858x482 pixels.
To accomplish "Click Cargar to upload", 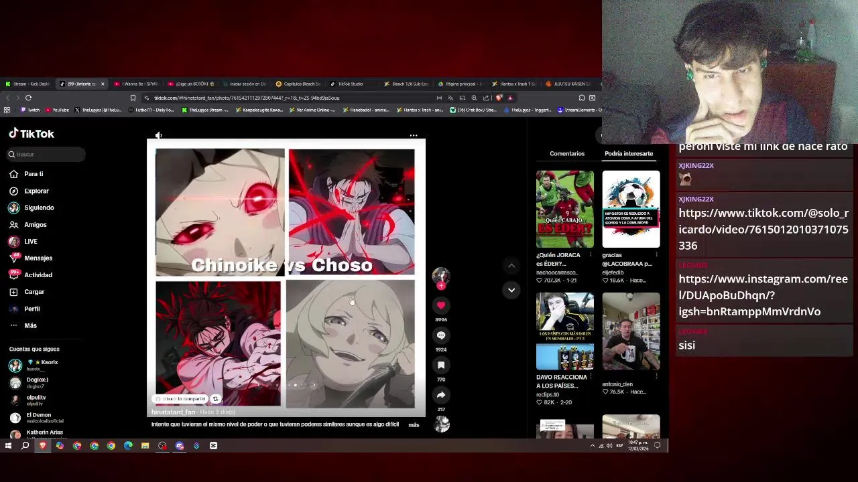I will point(34,292).
